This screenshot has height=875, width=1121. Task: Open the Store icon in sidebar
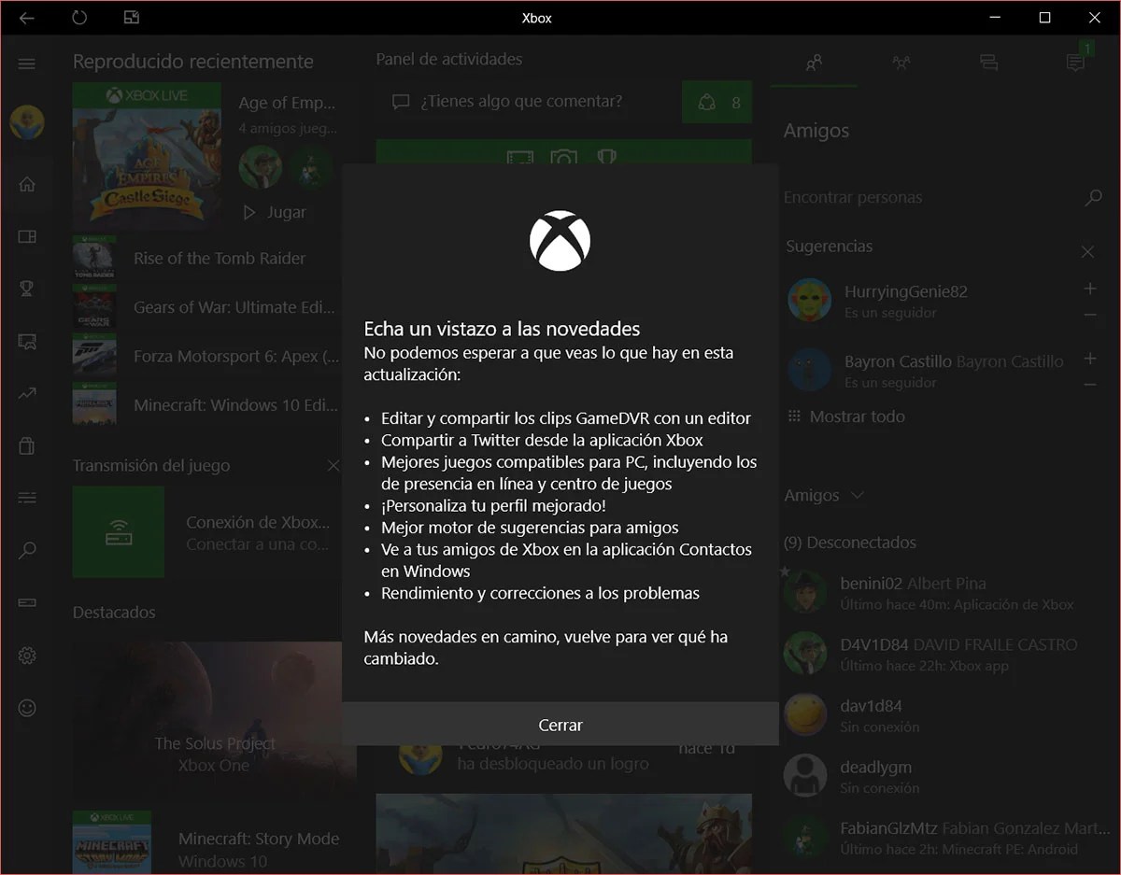point(26,445)
